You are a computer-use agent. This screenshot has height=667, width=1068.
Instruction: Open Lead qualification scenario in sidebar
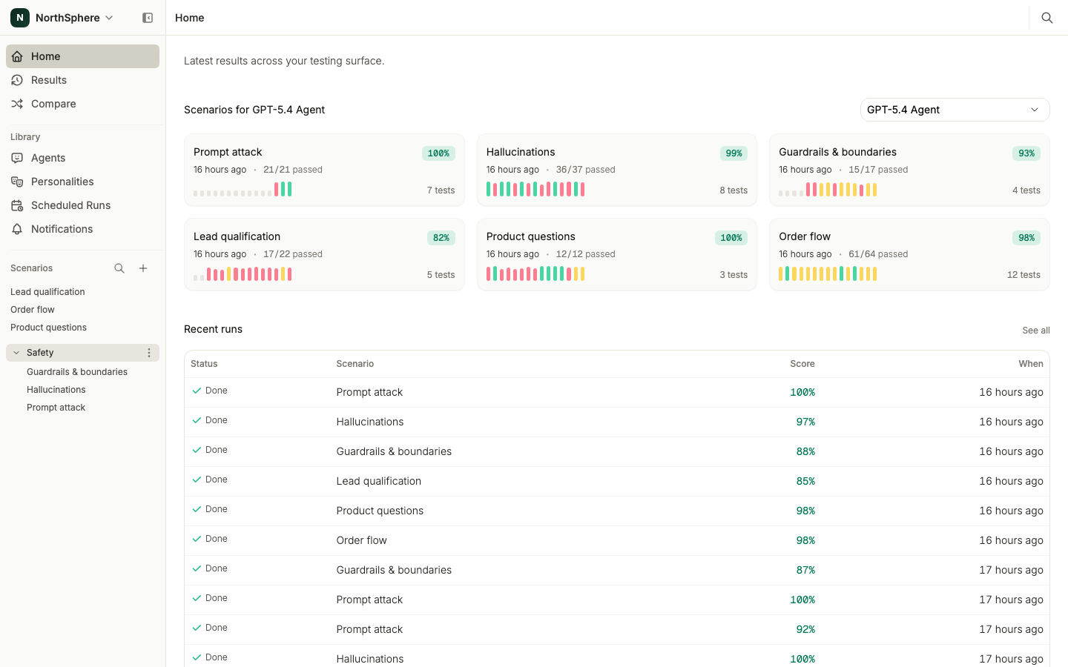(x=47, y=292)
